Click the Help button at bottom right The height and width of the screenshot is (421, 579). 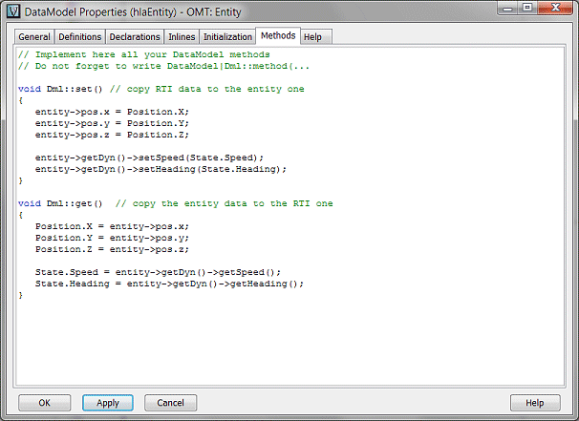[x=535, y=403]
